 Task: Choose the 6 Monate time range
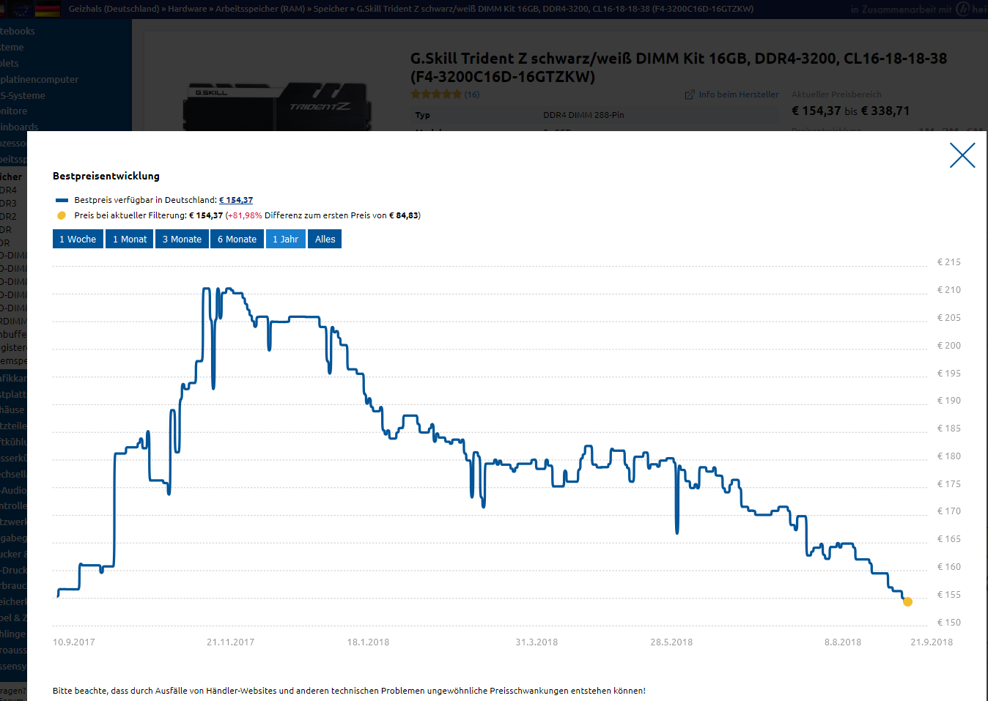pyautogui.click(x=237, y=240)
